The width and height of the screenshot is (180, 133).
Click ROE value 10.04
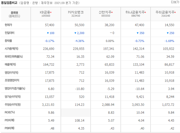[x=140, y=113]
